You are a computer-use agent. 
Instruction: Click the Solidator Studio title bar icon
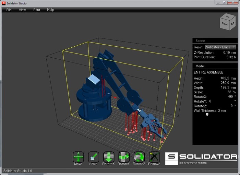[3, 3]
